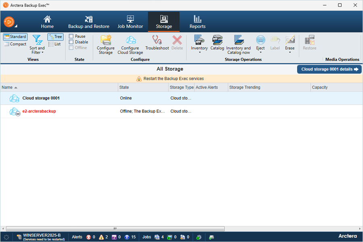Click Inventory and Catalog now
The height and width of the screenshot is (242, 363).
[x=238, y=44]
